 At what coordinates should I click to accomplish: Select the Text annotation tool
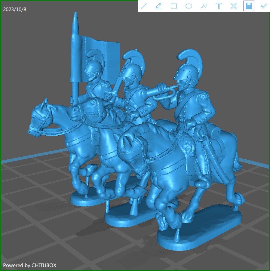[219, 6]
